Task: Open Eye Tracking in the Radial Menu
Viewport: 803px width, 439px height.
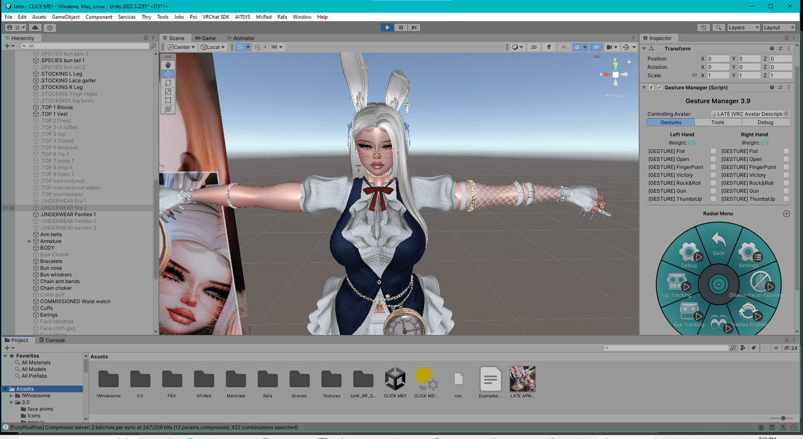Action: pyautogui.click(x=689, y=314)
